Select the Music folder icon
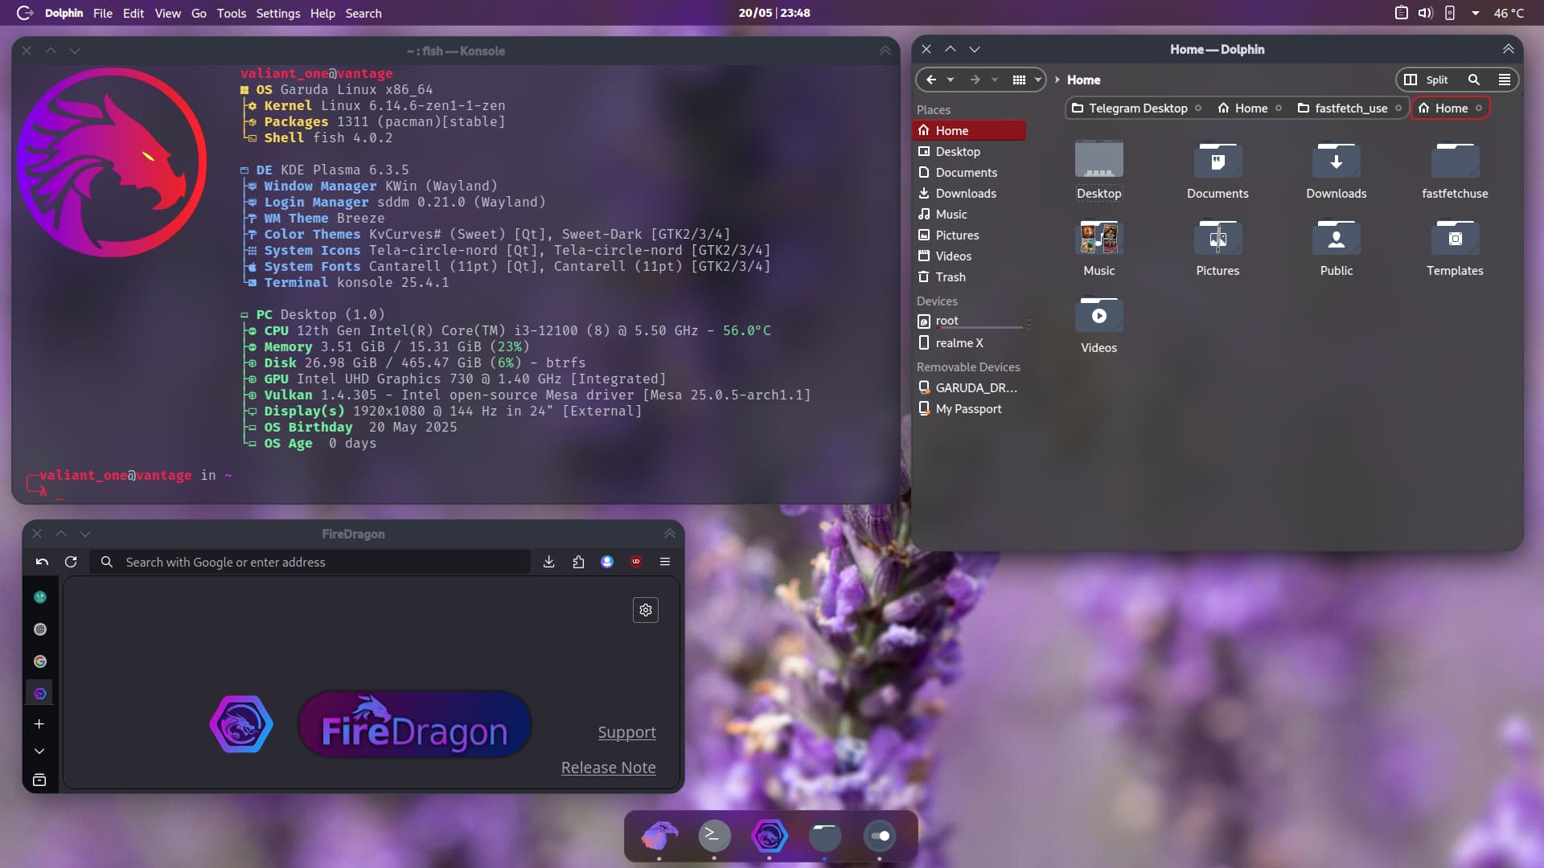Screen dimensions: 1544x868 pos(1098,237)
